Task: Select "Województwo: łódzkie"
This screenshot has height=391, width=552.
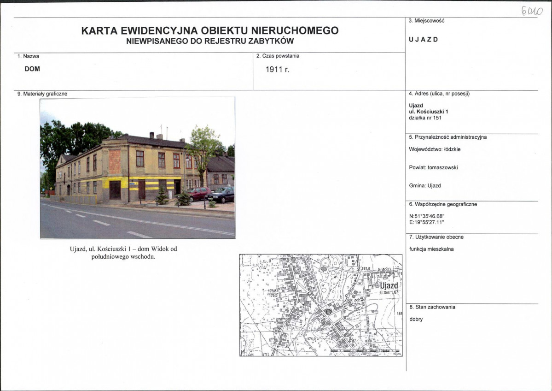Action: (435, 149)
